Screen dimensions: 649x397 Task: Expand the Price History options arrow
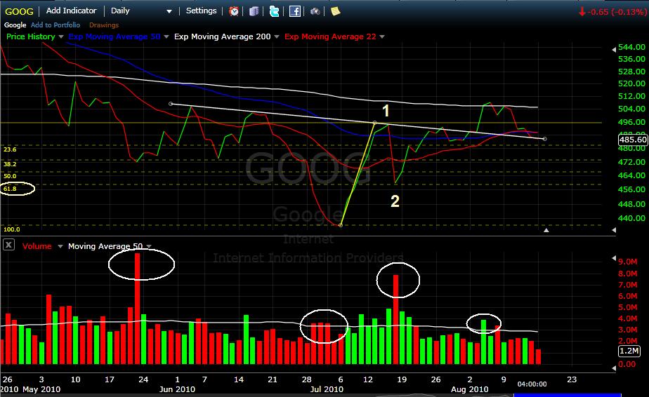[61, 36]
